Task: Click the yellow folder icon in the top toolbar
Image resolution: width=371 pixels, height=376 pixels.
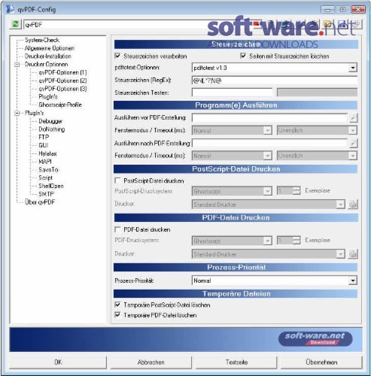Action: (327, 24)
